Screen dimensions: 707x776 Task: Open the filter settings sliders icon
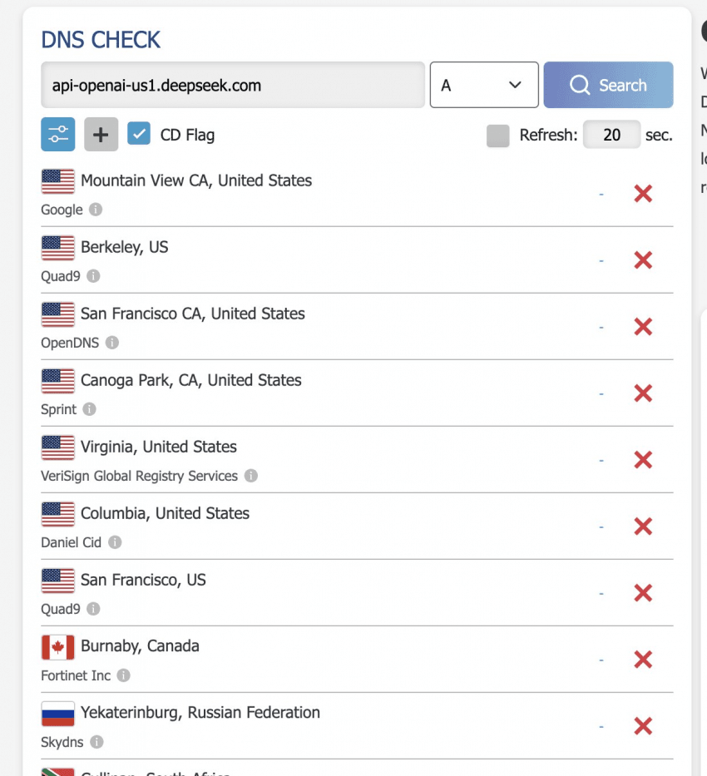(x=58, y=134)
